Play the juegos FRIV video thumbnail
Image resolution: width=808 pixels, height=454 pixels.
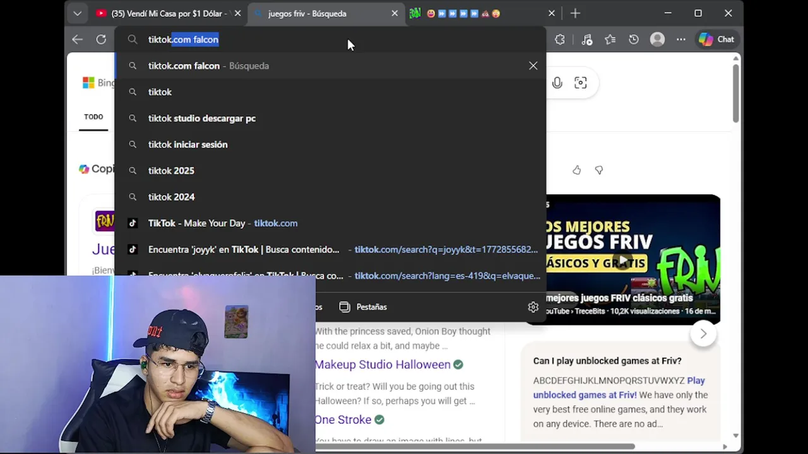[x=623, y=260]
